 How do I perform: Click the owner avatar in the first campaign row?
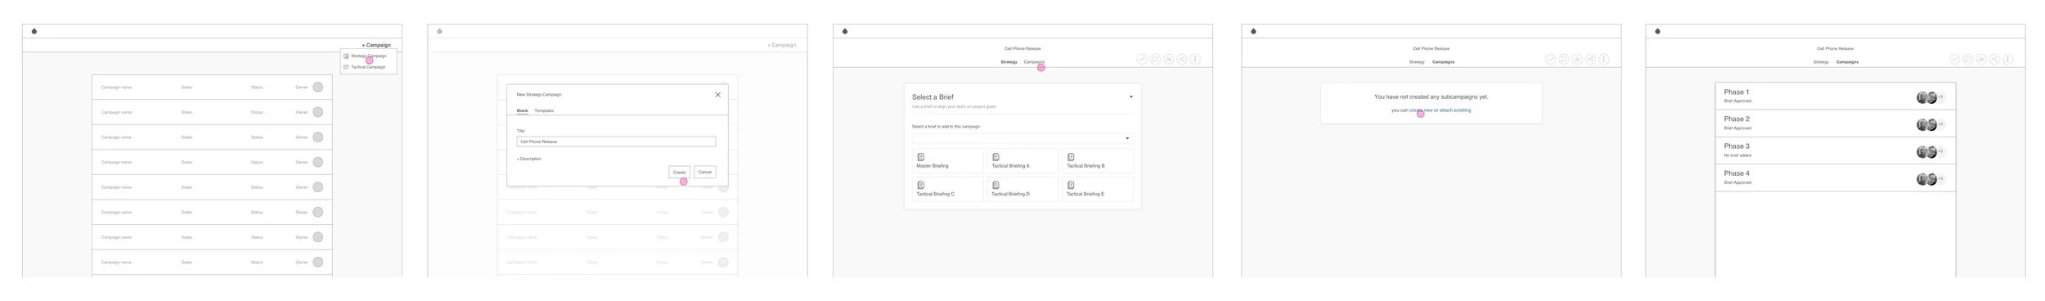coord(317,88)
